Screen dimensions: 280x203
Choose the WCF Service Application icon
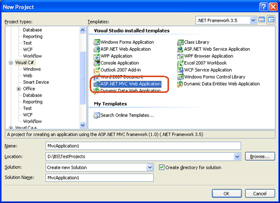180,70
